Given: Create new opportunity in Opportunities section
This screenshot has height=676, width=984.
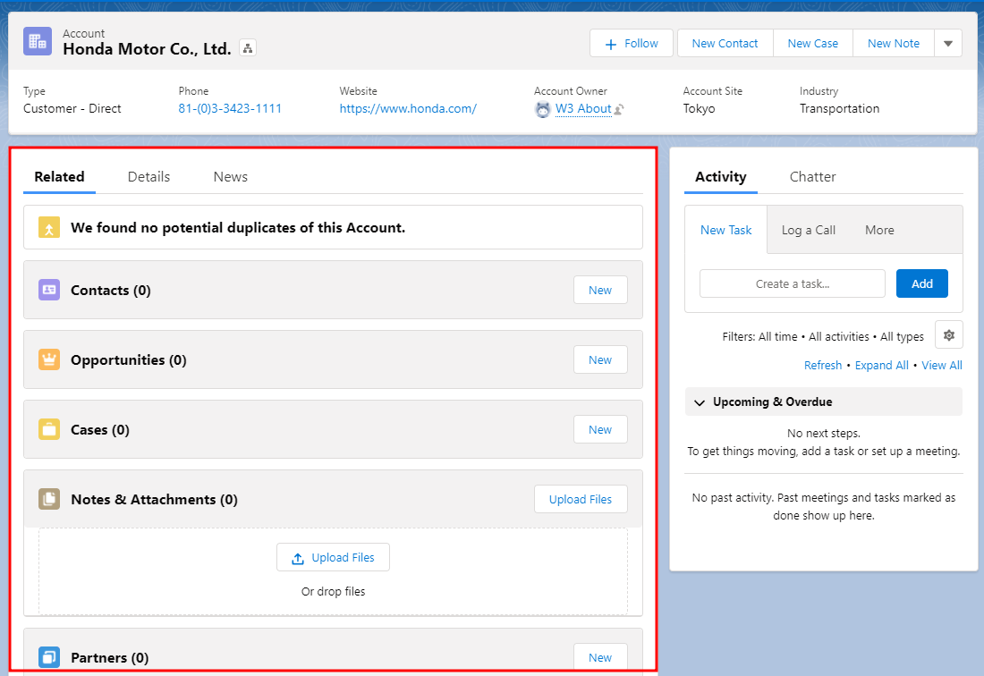Looking at the screenshot, I should 600,360.
